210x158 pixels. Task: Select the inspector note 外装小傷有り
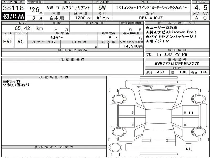(16, 85)
